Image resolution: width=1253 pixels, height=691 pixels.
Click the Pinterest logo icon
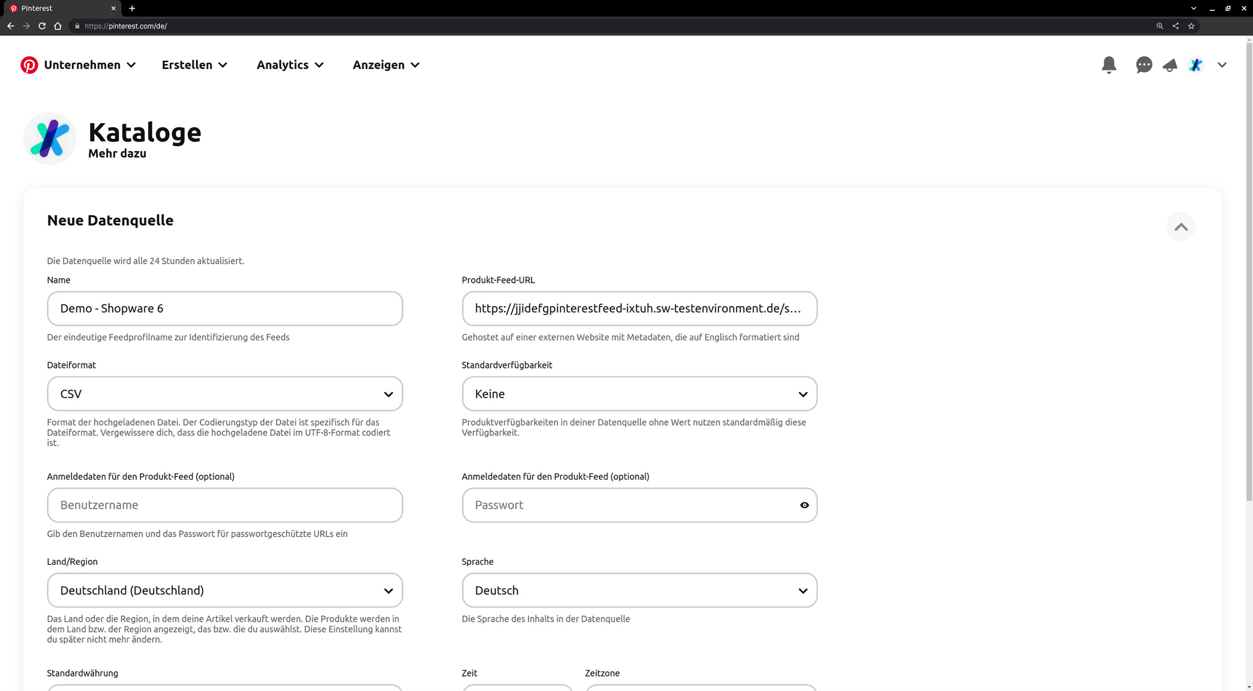[29, 65]
